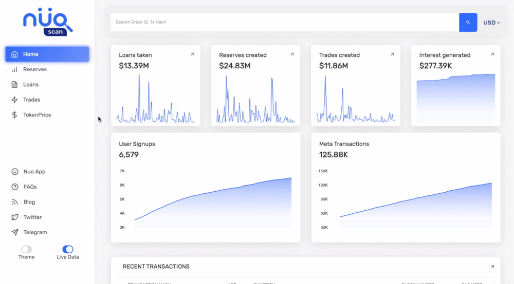Click the Interest generated card title
Viewport: 514px width, 284px height.
point(445,55)
